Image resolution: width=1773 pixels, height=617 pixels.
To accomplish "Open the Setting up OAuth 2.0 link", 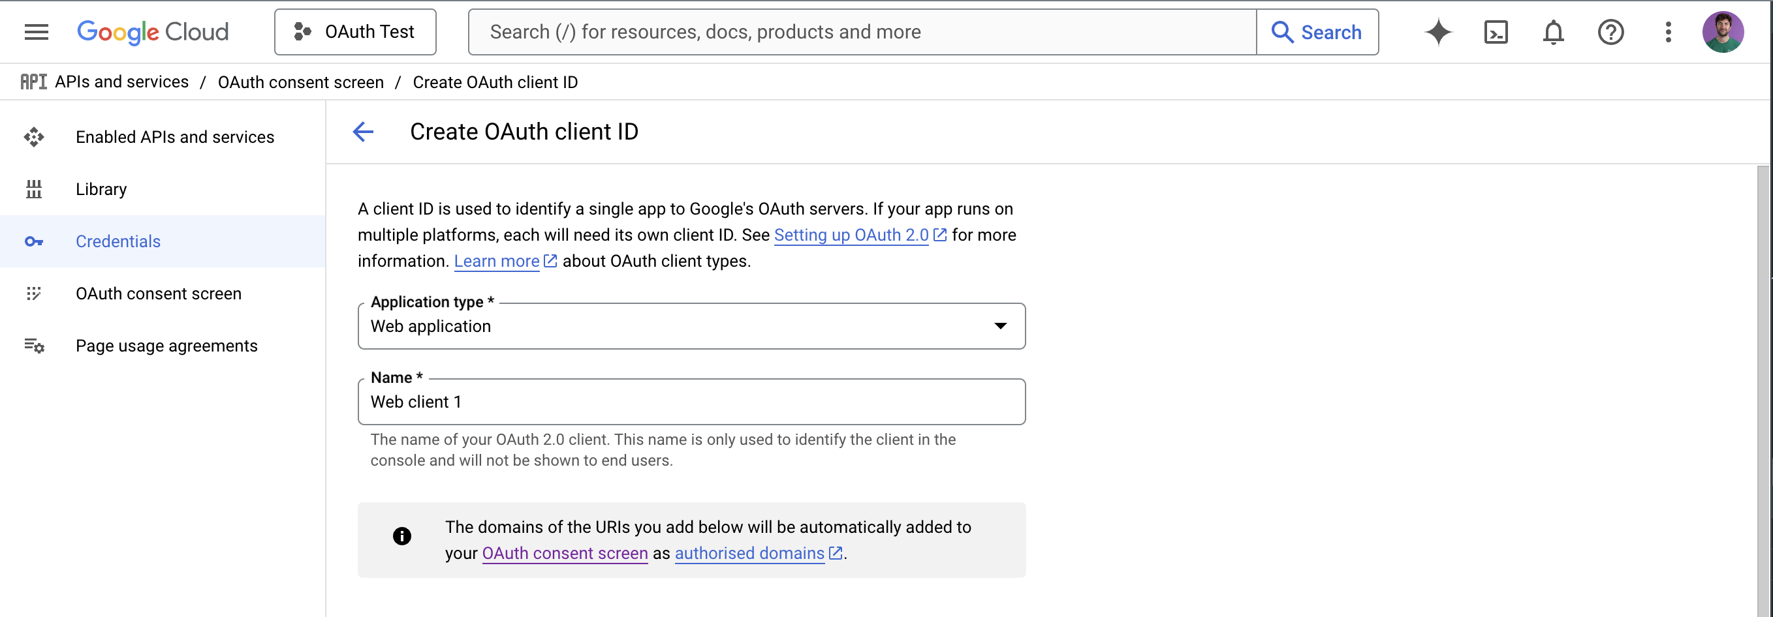I will tap(851, 235).
